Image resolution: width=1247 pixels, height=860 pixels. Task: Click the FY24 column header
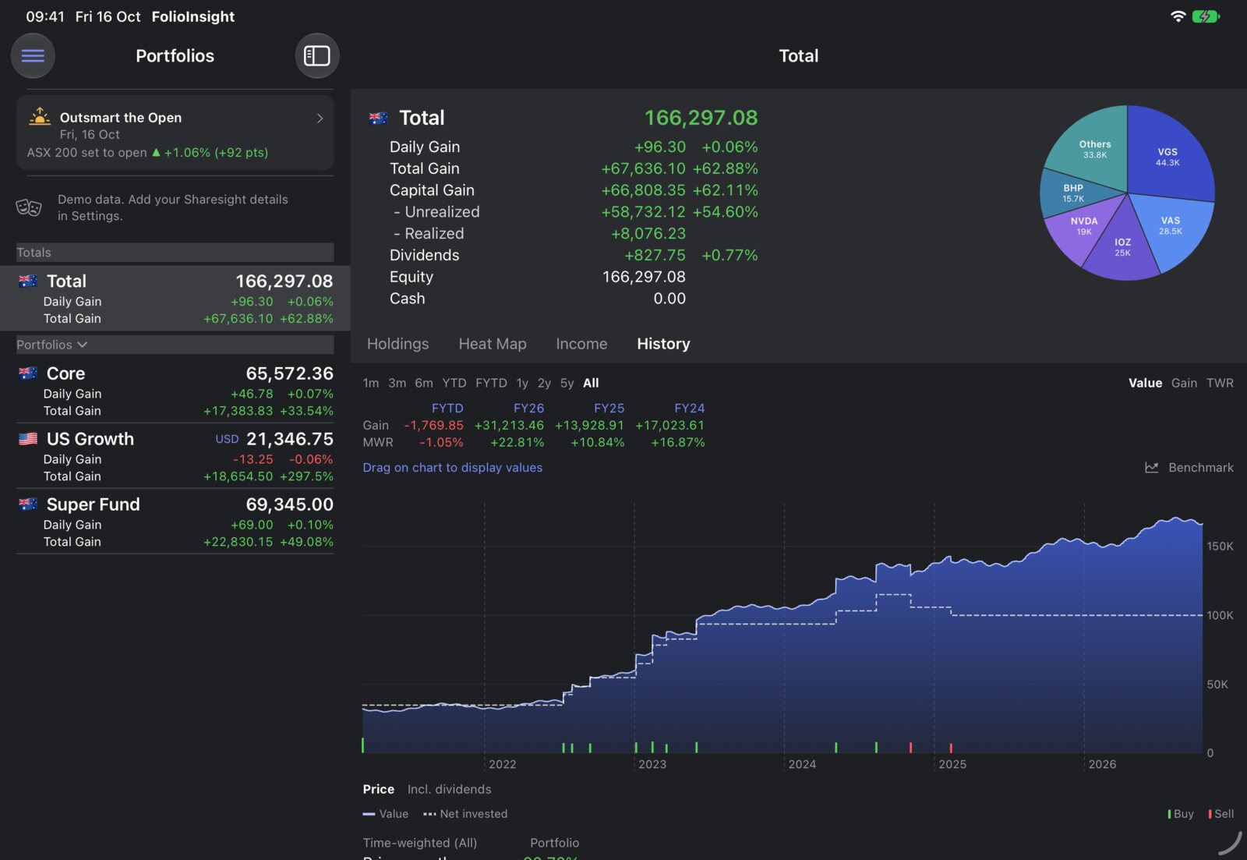[x=689, y=408]
